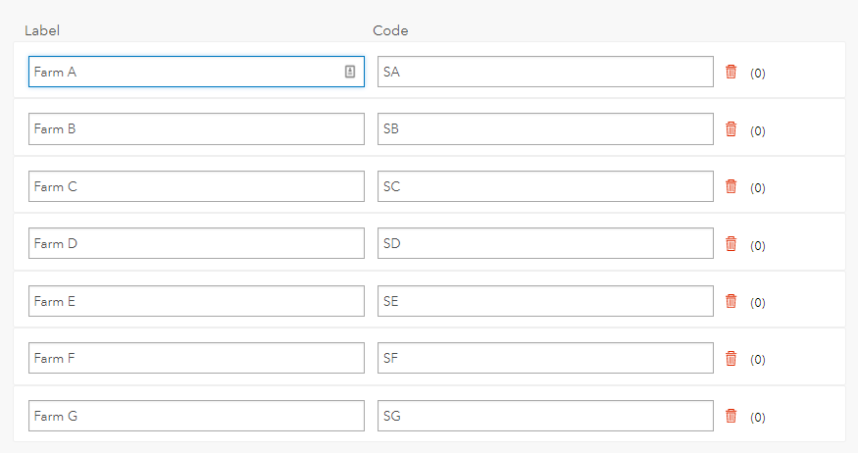Click the SG code input
858x453 pixels.
pyautogui.click(x=545, y=416)
